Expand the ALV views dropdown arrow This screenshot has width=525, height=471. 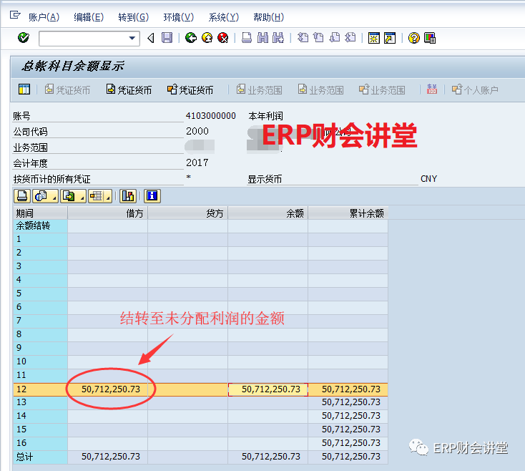coord(54,197)
